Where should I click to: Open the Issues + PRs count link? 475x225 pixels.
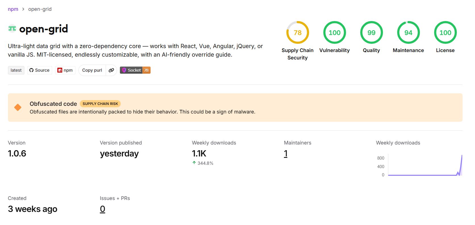click(103, 209)
